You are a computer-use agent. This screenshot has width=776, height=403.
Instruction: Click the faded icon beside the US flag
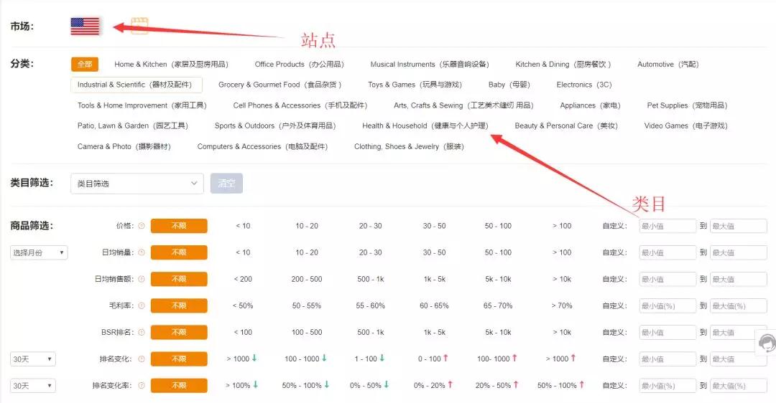[140, 25]
